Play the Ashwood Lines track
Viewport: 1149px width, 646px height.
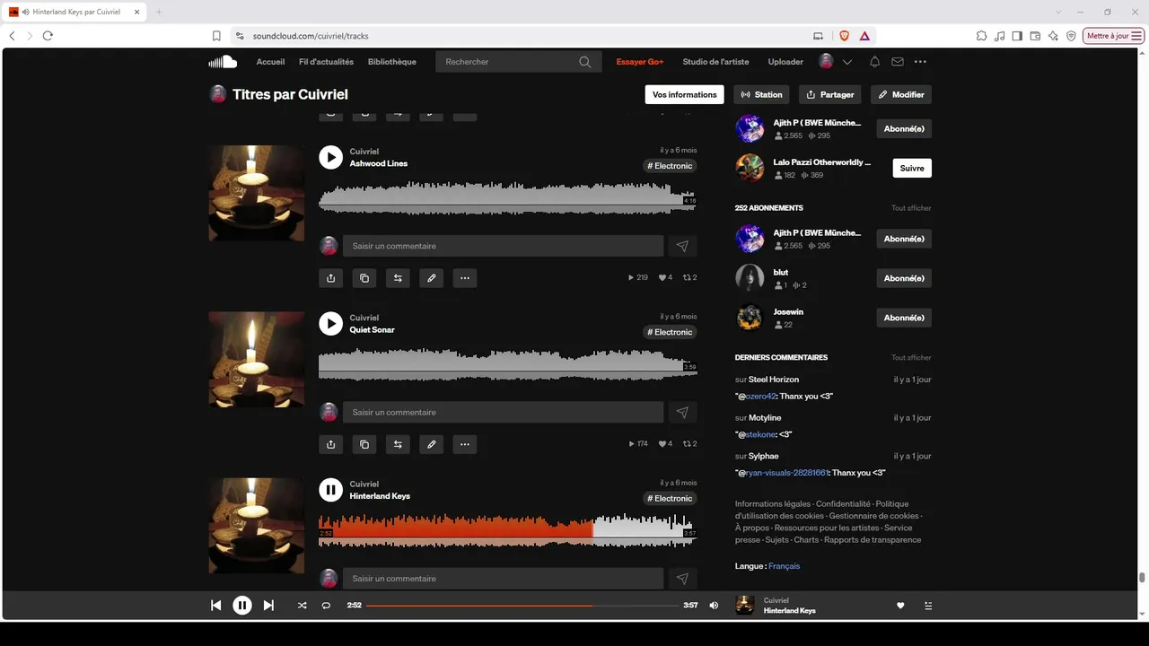coord(331,158)
